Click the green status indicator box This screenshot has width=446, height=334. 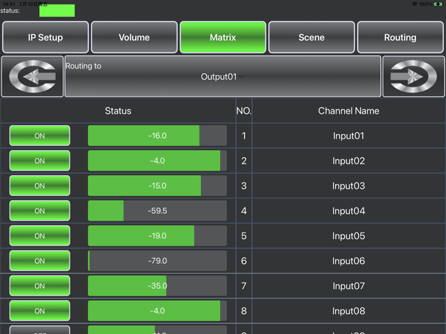coord(57,11)
